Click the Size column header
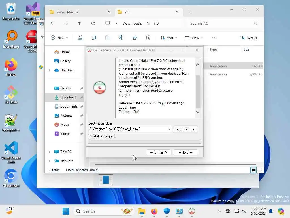This screenshot has height=218, width=290. pyautogui.click(x=246, y=49)
